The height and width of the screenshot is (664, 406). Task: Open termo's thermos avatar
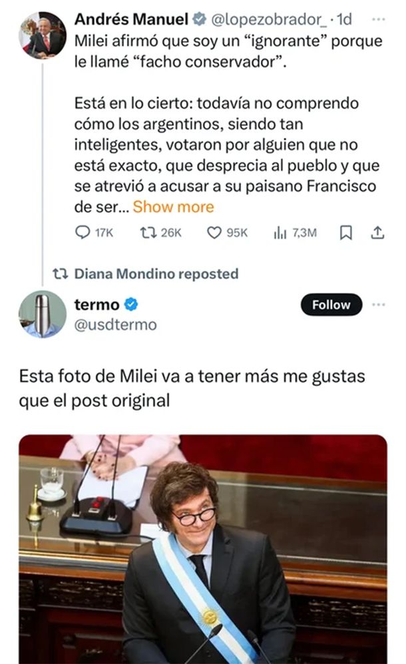pyautogui.click(x=43, y=314)
